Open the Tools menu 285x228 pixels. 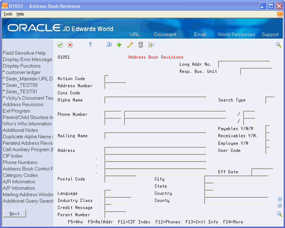tap(8, 14)
